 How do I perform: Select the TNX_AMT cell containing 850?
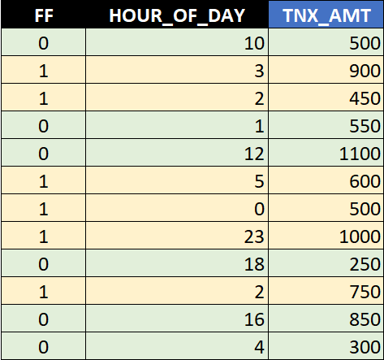point(326,319)
